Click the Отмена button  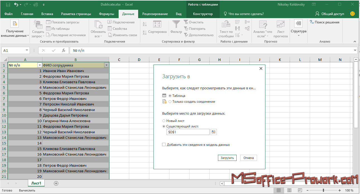click(x=248, y=158)
